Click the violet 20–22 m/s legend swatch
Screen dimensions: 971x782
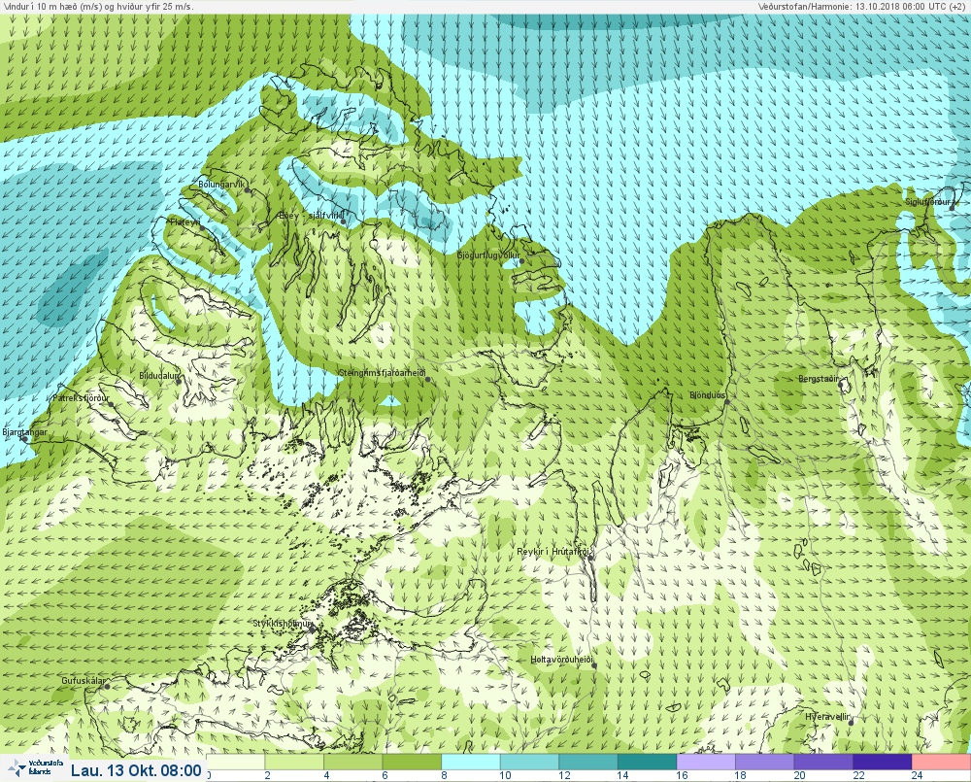(x=823, y=762)
